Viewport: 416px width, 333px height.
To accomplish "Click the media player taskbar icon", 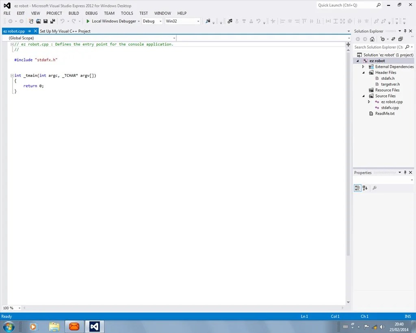I will click(x=33, y=326).
